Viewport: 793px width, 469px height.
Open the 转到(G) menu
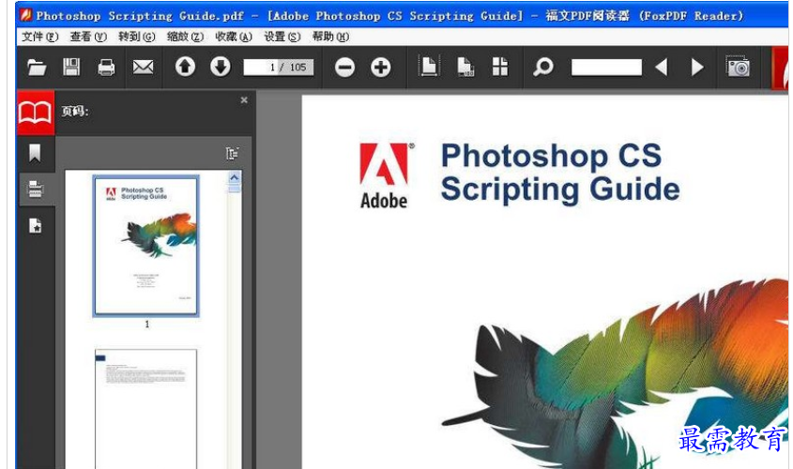(x=137, y=37)
